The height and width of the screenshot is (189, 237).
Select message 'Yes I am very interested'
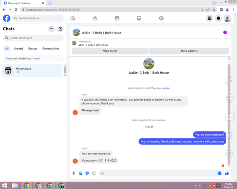tap(96, 154)
